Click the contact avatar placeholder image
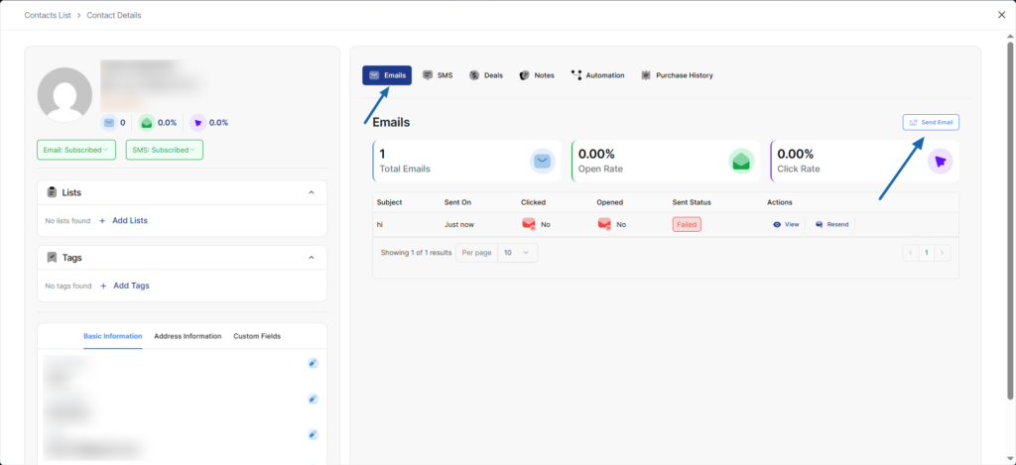This screenshot has width=1016, height=465. (65, 95)
